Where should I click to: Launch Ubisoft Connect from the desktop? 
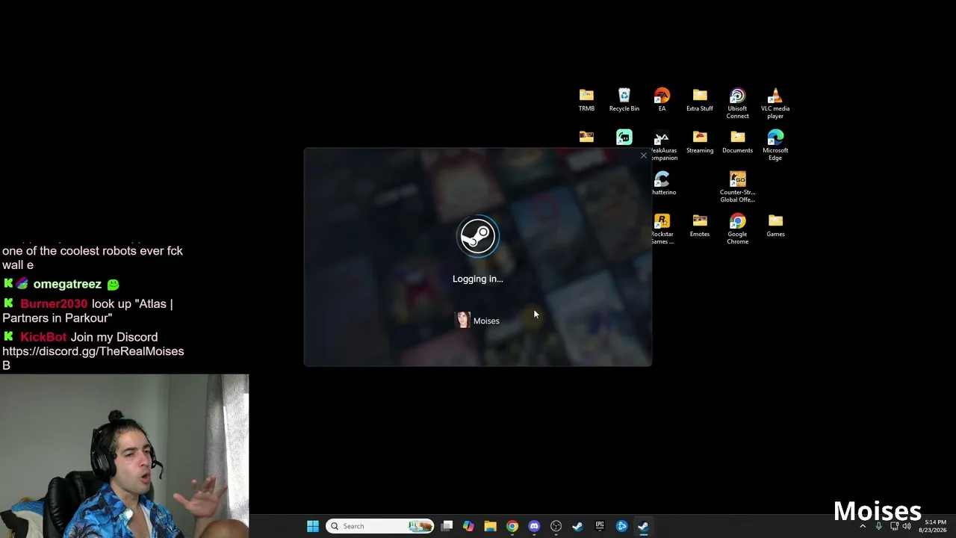[x=737, y=103]
